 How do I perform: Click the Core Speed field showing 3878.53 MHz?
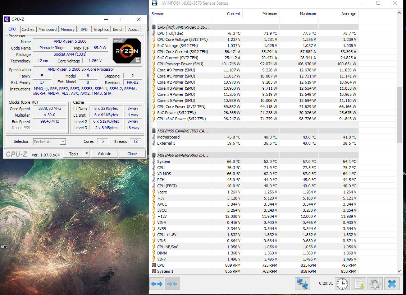point(50,108)
